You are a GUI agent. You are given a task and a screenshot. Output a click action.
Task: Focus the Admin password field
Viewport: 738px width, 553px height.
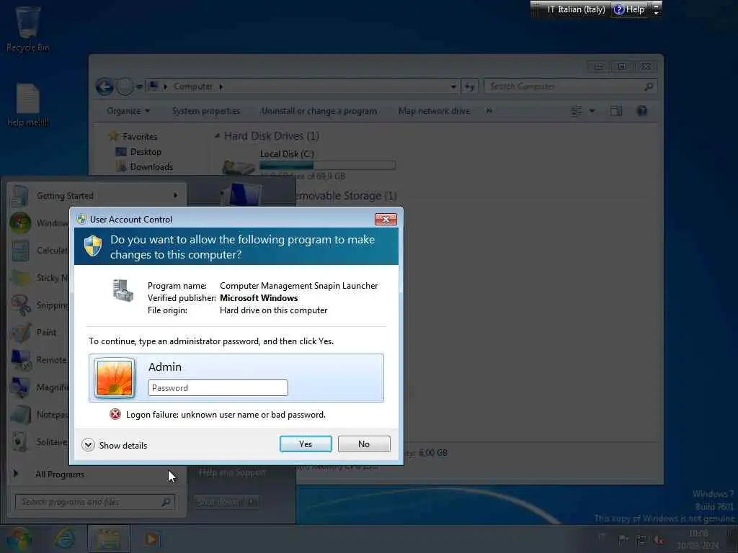tap(218, 388)
